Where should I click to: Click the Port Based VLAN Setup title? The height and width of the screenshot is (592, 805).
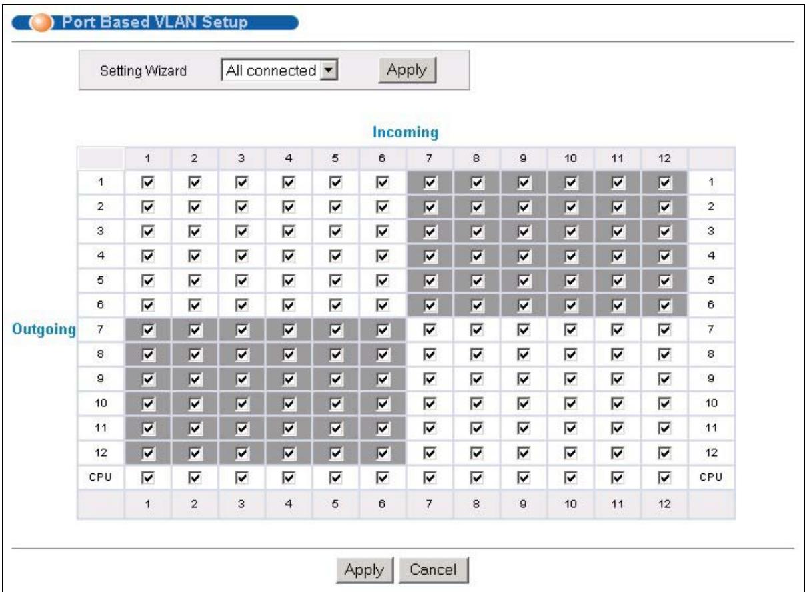coord(155,21)
